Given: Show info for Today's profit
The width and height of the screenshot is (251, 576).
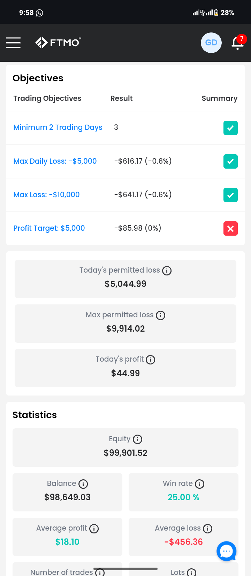Looking at the screenshot, I should [x=150, y=360].
